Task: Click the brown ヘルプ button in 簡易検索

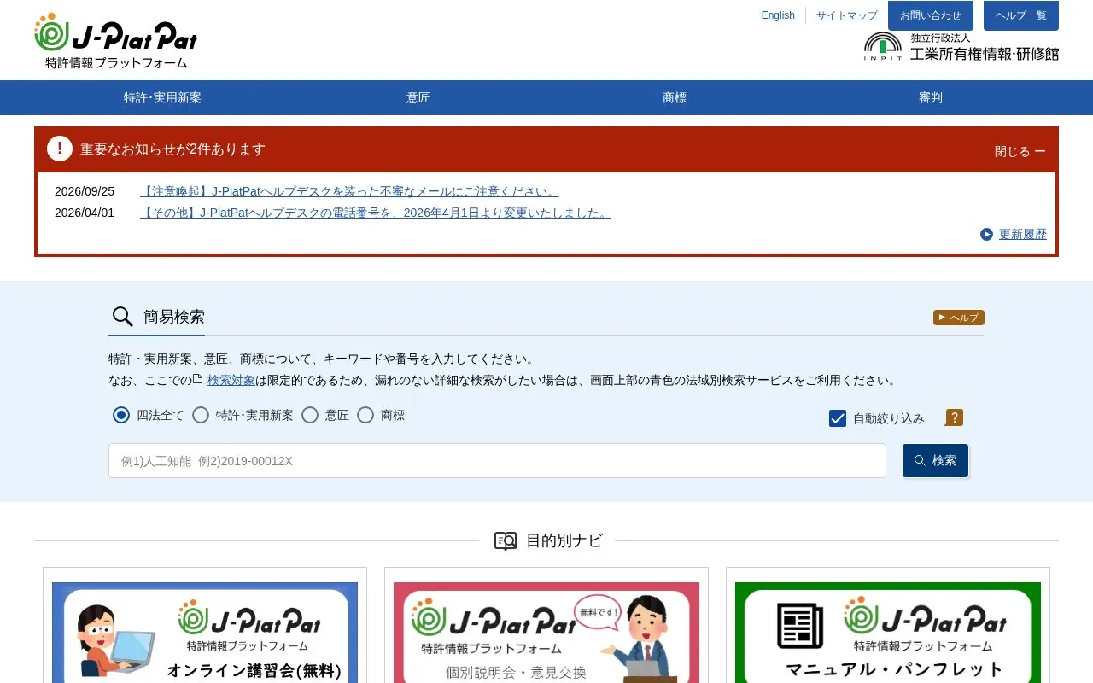Action: [x=959, y=318]
